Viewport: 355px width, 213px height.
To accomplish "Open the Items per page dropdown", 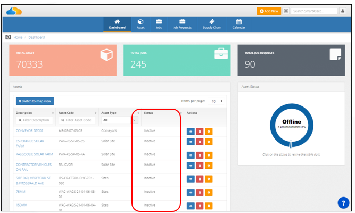I will pos(216,101).
